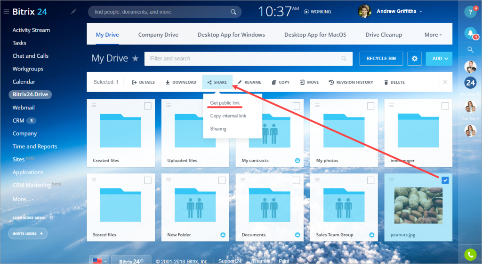Screen dimensions: 482x264
Task: Click the configure menu gear icon
Action: [51, 217]
